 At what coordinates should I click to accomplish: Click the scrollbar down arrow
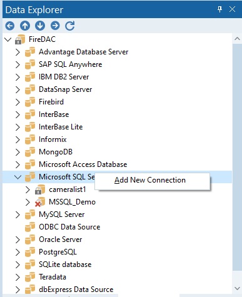[237, 289]
